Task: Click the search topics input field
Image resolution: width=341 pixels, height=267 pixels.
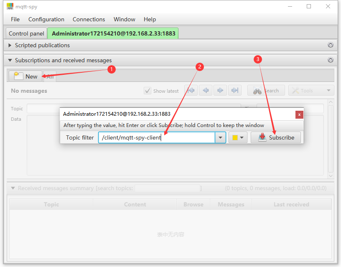Action: pyautogui.click(x=167, y=188)
